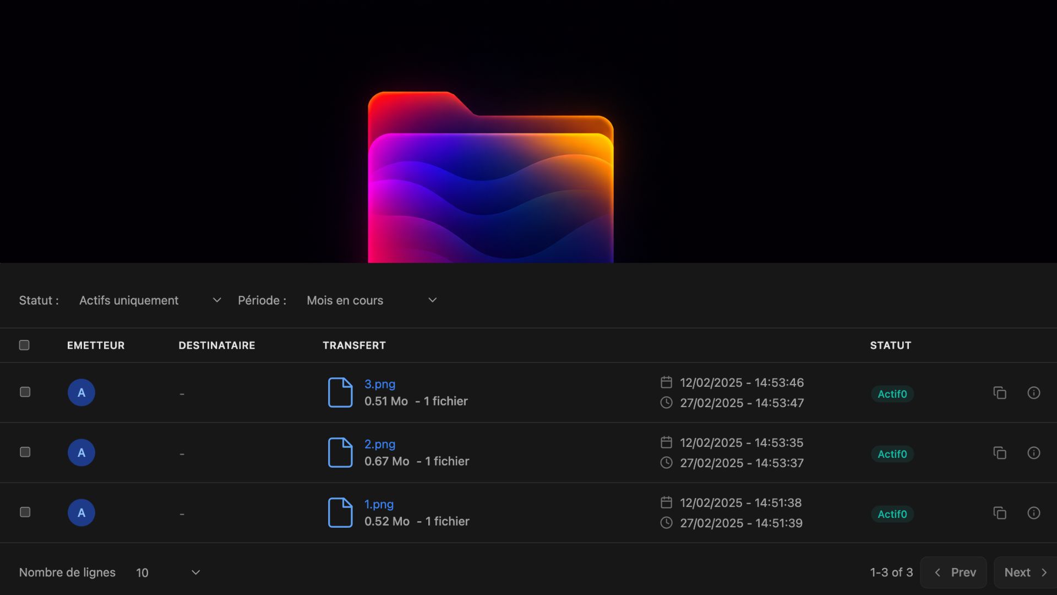Screen dimensions: 1057x595
Task: Click the copy icon for 2.png row
Action: point(1000,453)
